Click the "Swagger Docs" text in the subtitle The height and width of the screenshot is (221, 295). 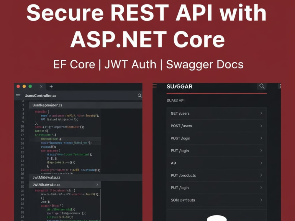[205, 65]
